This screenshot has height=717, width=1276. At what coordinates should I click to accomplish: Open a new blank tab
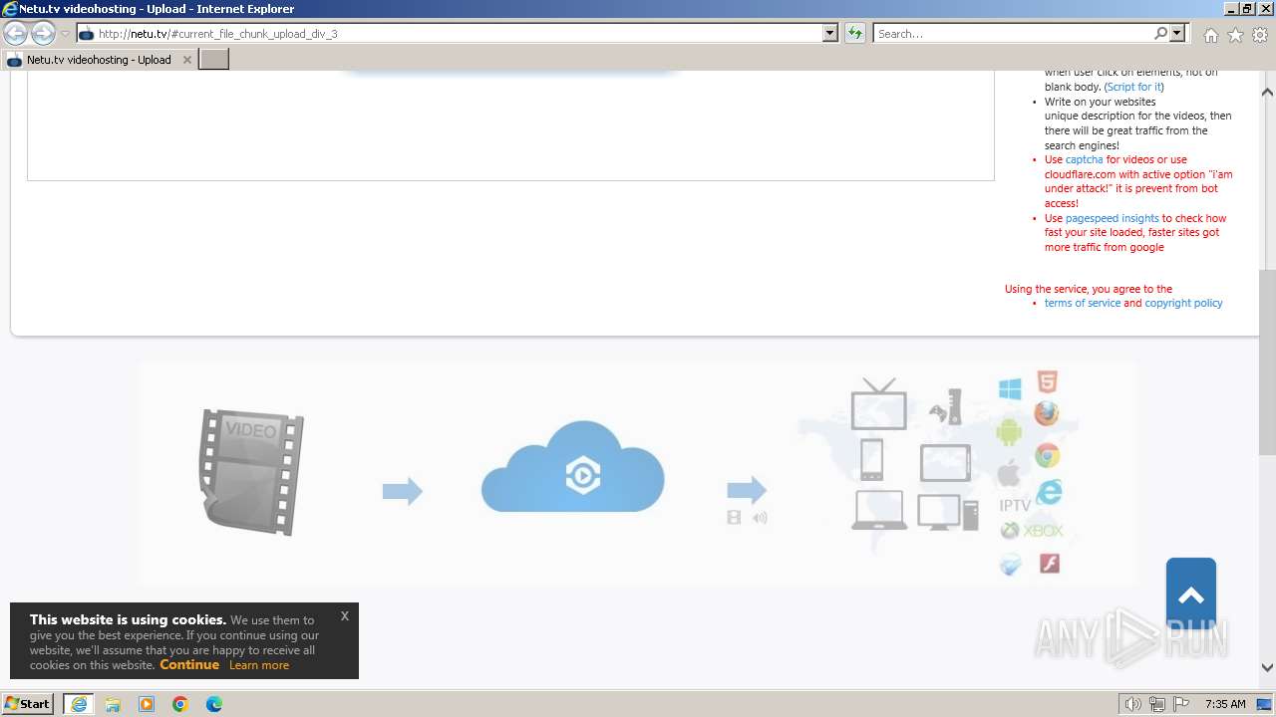click(214, 60)
